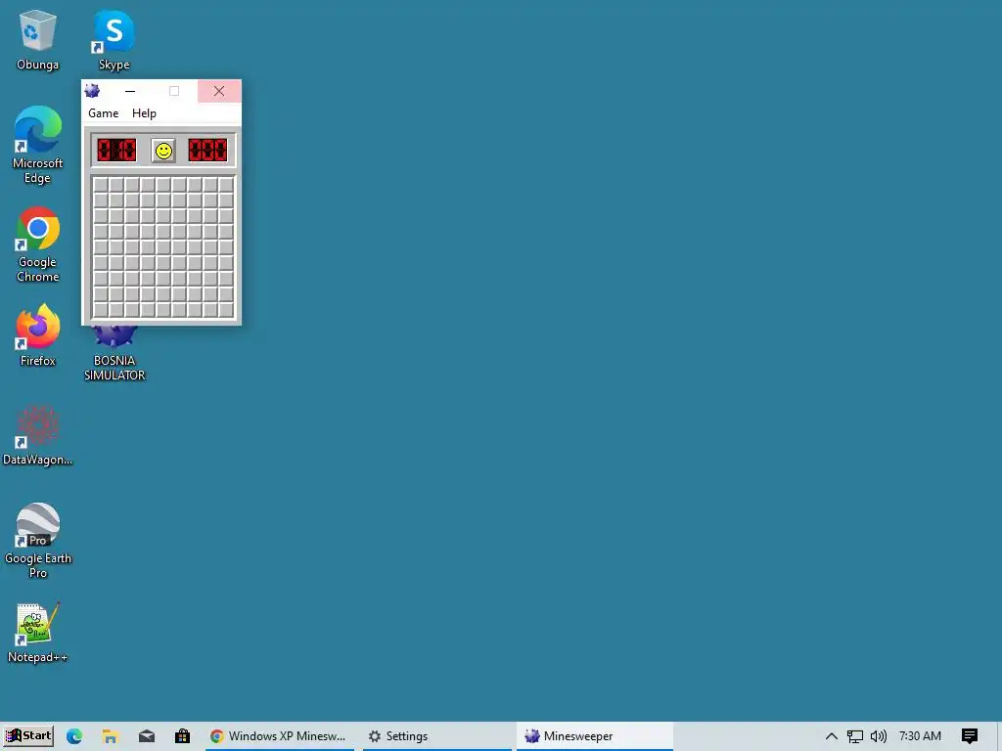Select the Obunga recycle bin desktop icon
1002x751 pixels.
(x=38, y=41)
